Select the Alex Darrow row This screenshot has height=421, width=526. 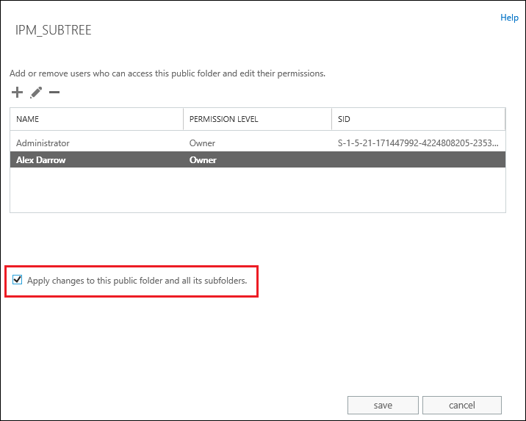coord(258,159)
